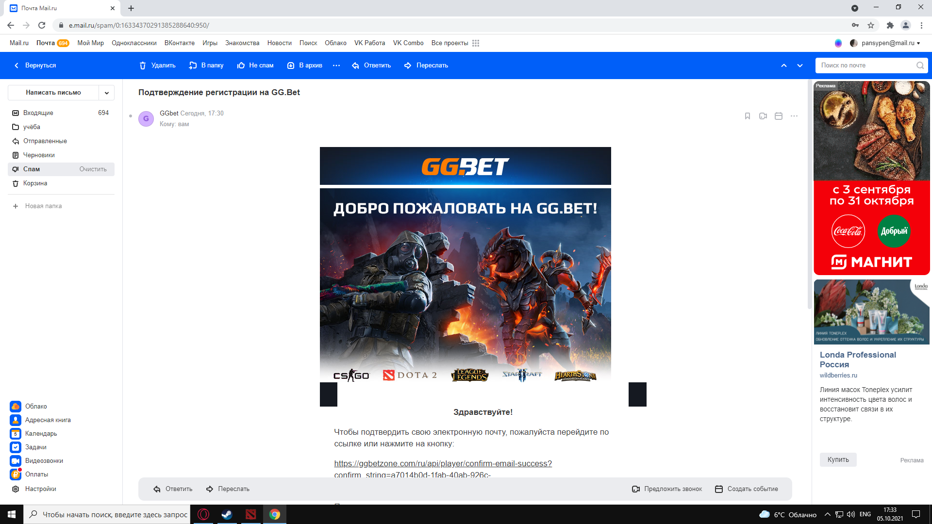Move email to folder via В папку

(x=206, y=65)
